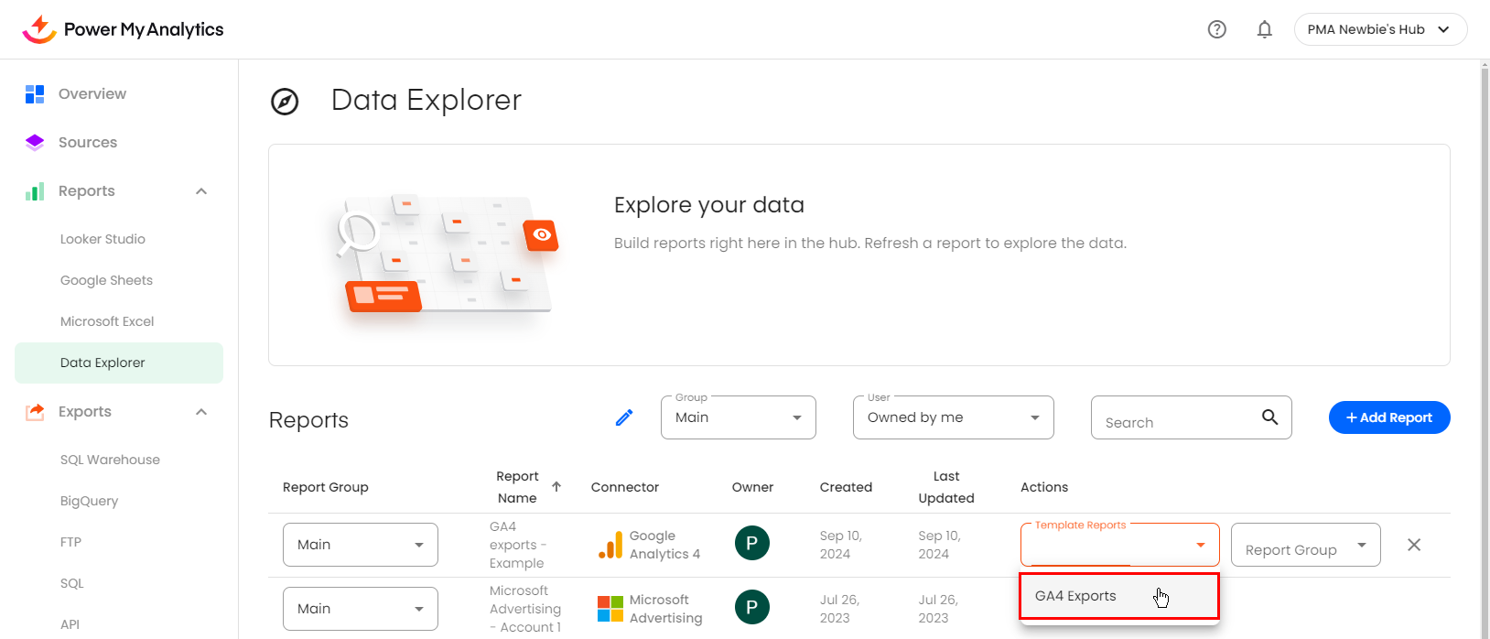This screenshot has width=1490, height=639.
Task: Collapse the Reports sidebar section
Action: click(x=201, y=191)
